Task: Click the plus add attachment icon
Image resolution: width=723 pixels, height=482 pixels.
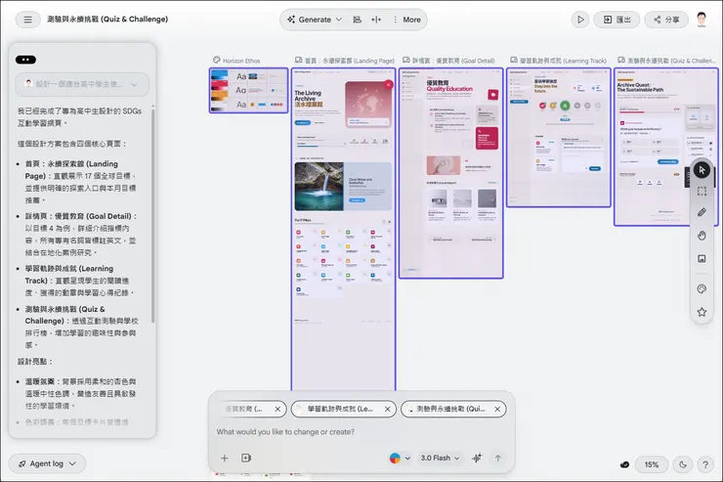Action: coord(224,458)
